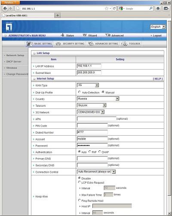The width and height of the screenshot is (172, 216).
Task: Open bookmarks toolbar icon at right
Action: click(x=166, y=8)
